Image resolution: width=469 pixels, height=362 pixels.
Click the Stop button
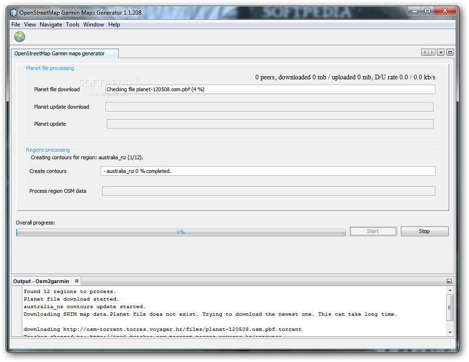pyautogui.click(x=425, y=231)
